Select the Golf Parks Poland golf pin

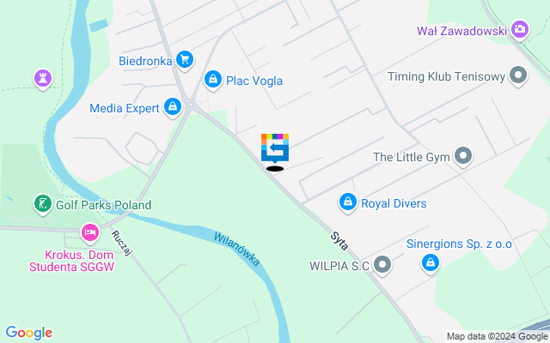click(x=43, y=204)
